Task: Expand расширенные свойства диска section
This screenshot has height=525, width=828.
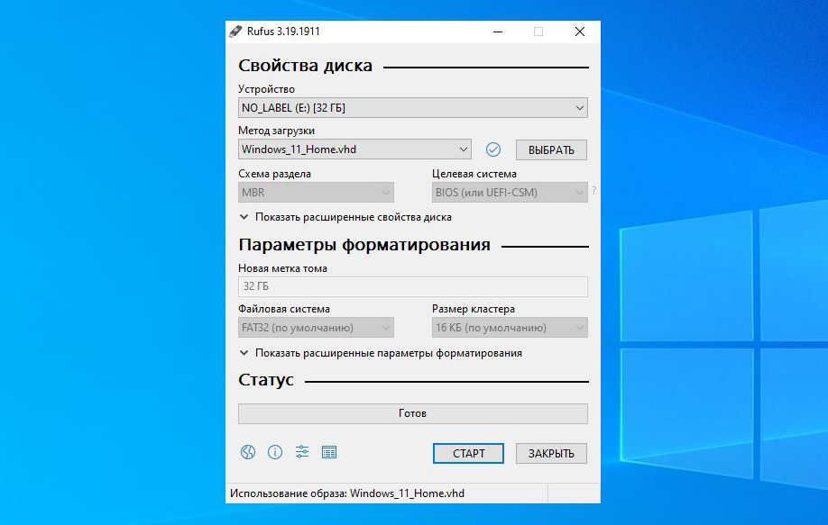Action: click(x=345, y=217)
